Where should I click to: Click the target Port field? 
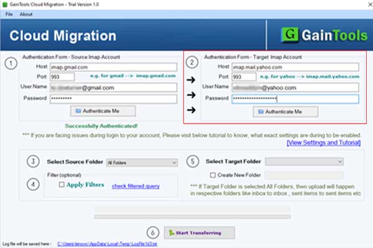[244, 77]
